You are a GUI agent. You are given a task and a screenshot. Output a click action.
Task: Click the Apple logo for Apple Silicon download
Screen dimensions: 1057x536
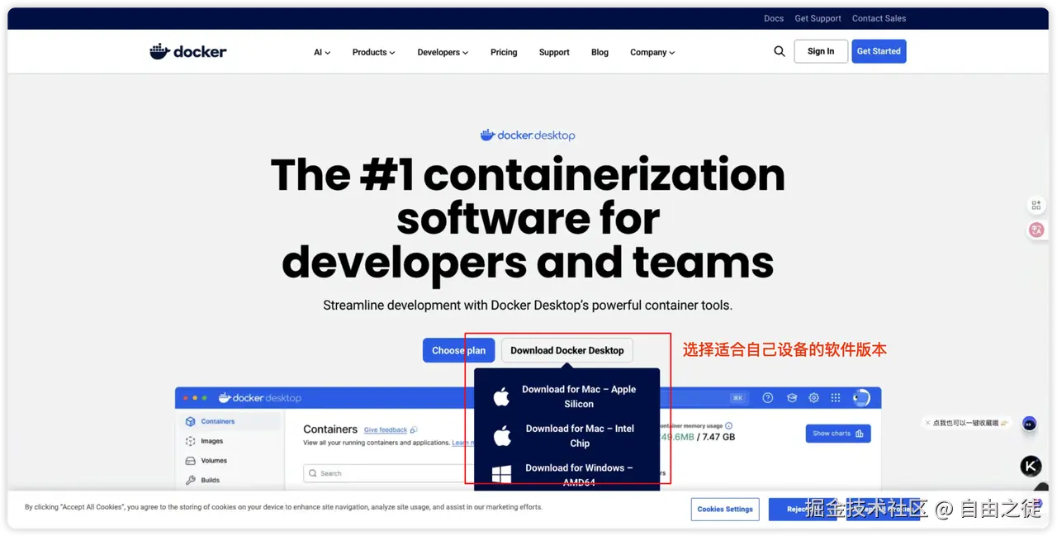coord(501,397)
